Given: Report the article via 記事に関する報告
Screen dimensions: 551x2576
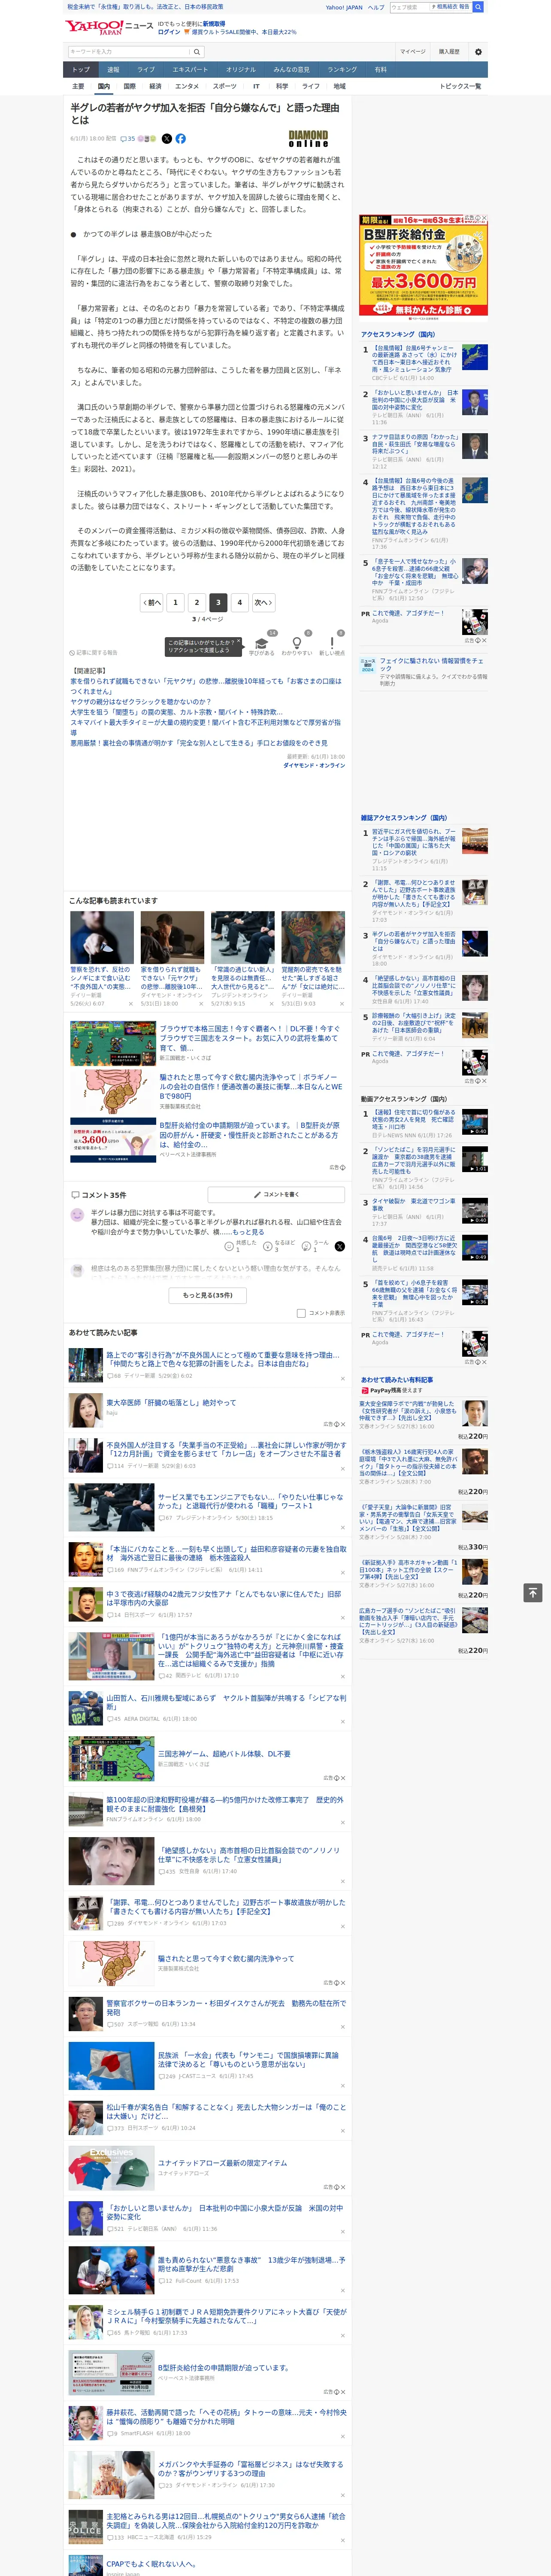Looking at the screenshot, I should point(93,653).
